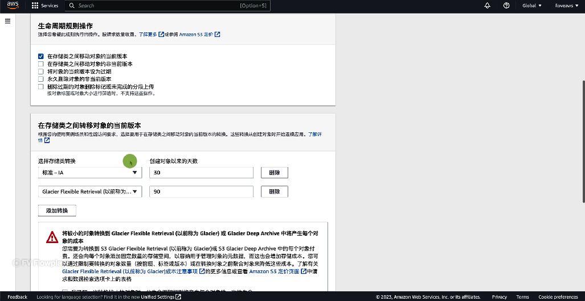Open the Services grid menu
Screen dimensions: 585x301
(x=35, y=6)
